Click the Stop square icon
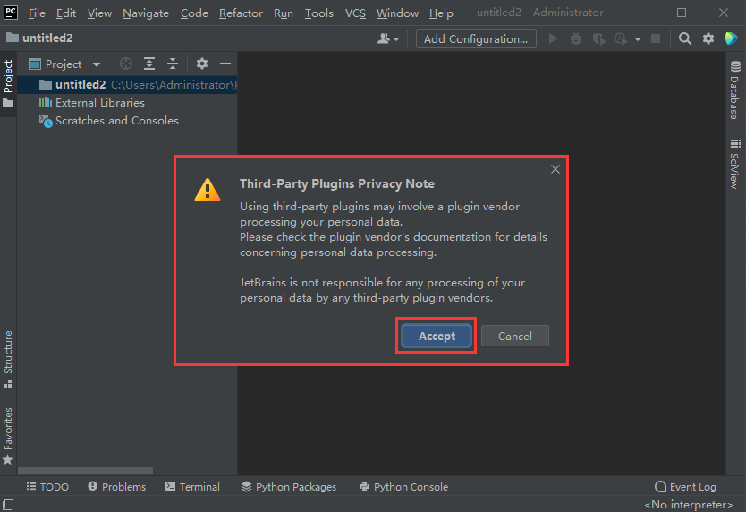746x512 pixels. coord(656,38)
